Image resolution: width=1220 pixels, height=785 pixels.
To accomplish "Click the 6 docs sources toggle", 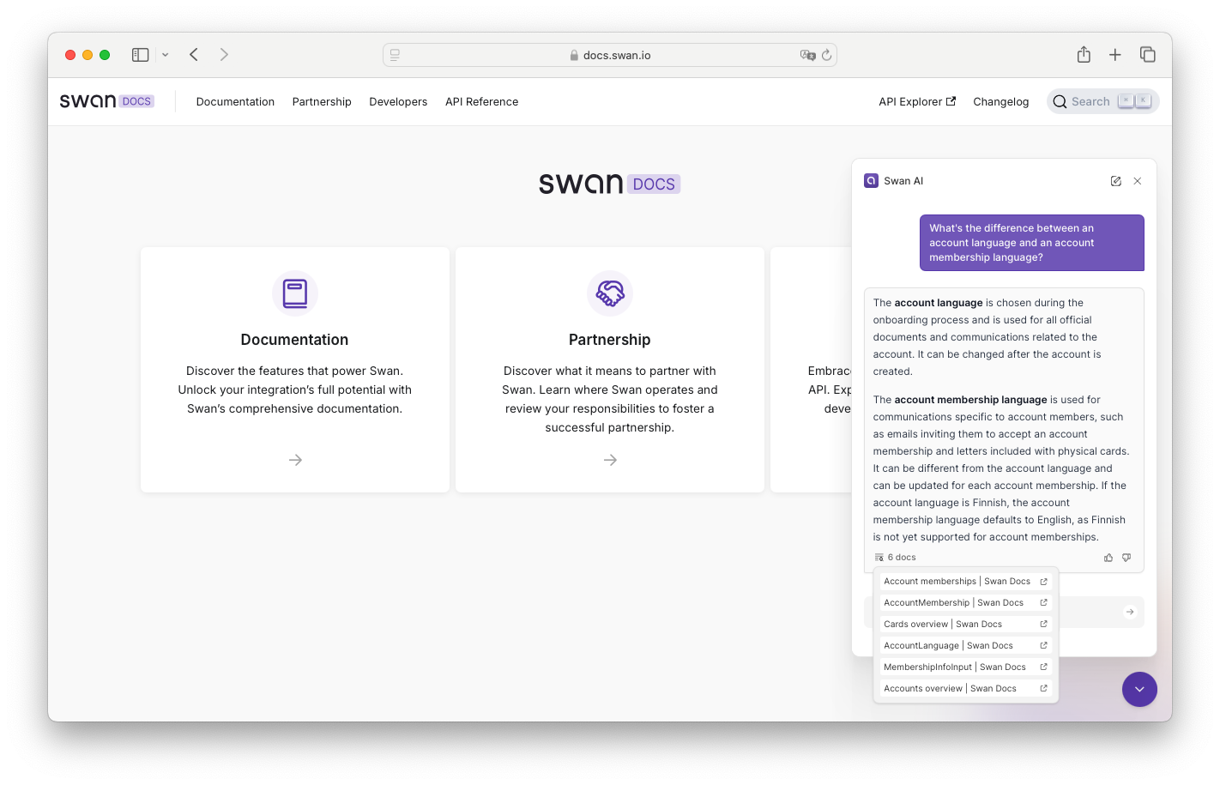I will (895, 557).
